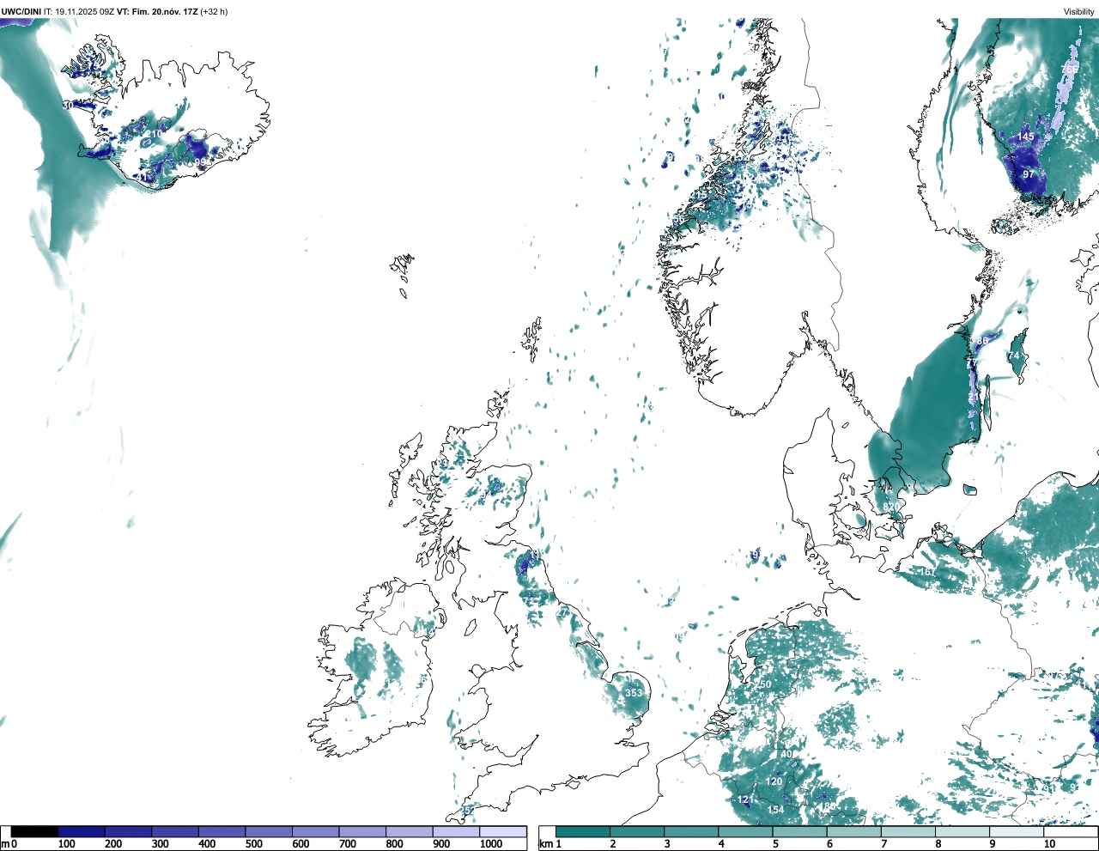Screen dimensions: 1099x851
Task: Click the dark navy 100–200 m legend swatch
Action: (x=82, y=831)
